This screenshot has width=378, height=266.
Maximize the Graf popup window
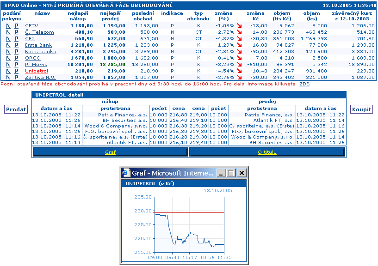click(x=230, y=173)
